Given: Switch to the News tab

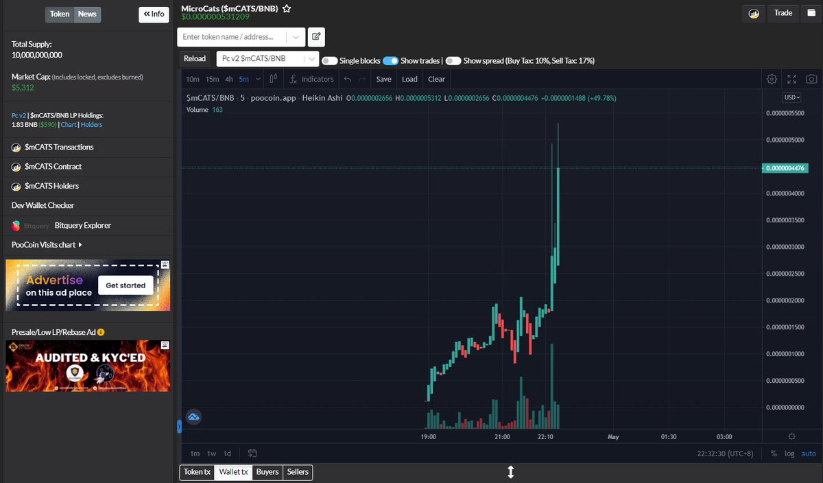Looking at the screenshot, I should (87, 14).
